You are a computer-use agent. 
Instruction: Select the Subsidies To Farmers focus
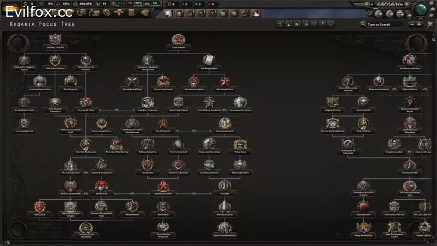coord(148,102)
